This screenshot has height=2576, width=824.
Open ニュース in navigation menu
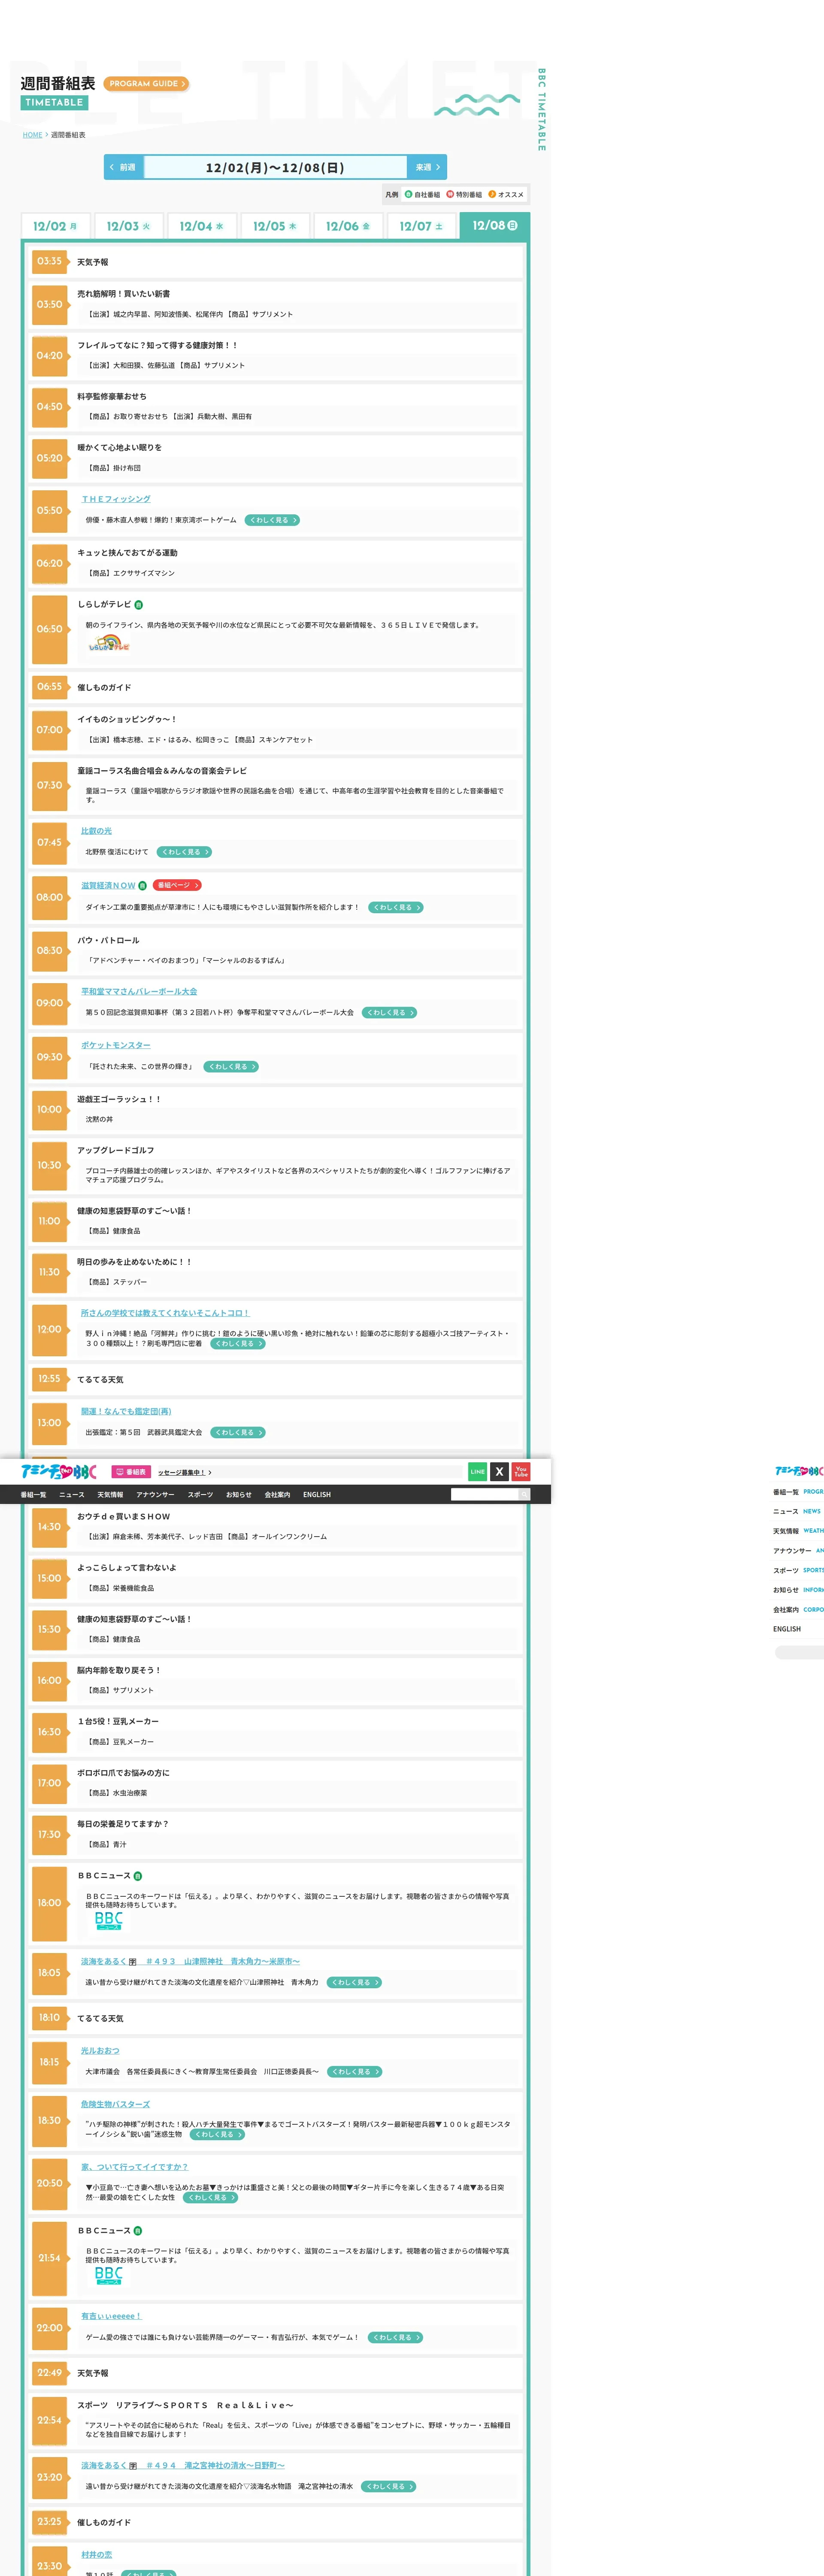72,1494
